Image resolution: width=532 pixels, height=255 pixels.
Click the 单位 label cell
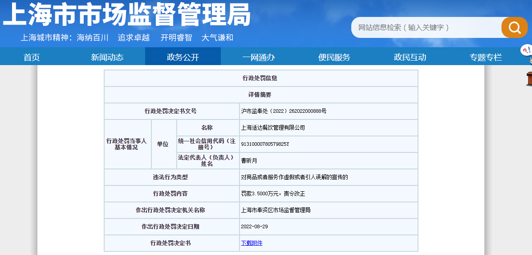164,144
